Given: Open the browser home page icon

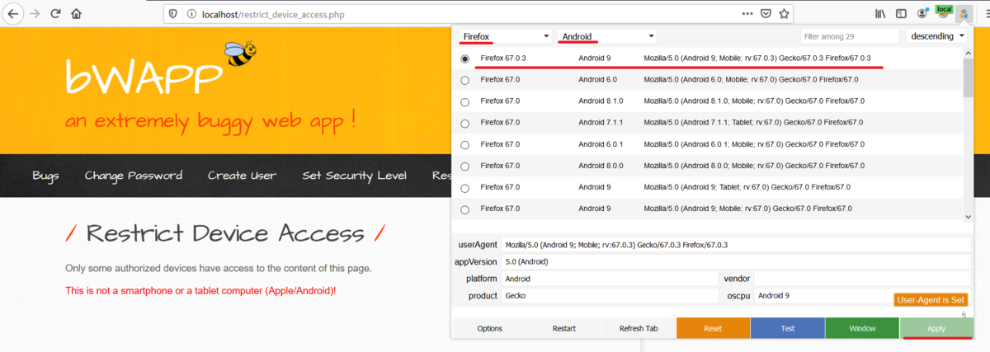Looking at the screenshot, I should pos(77,14).
